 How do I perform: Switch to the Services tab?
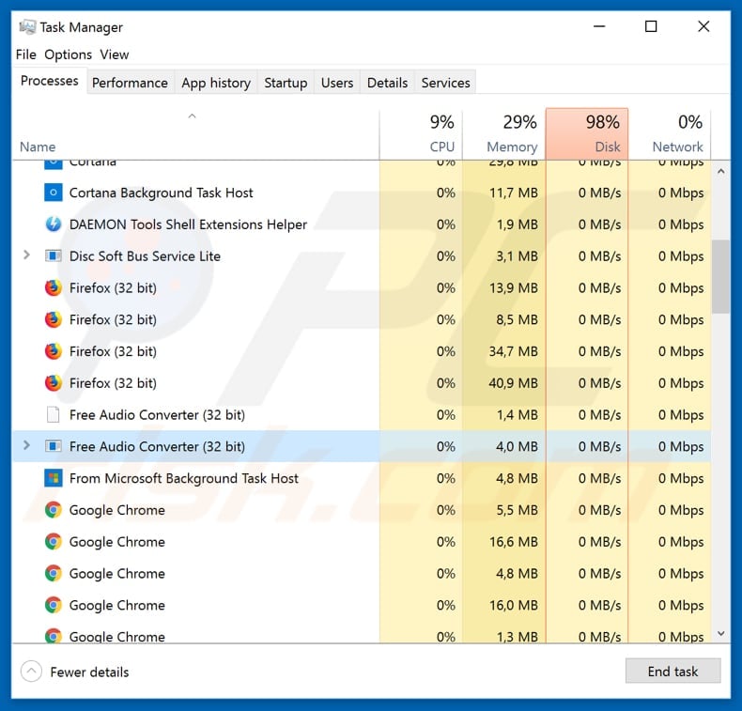click(445, 83)
